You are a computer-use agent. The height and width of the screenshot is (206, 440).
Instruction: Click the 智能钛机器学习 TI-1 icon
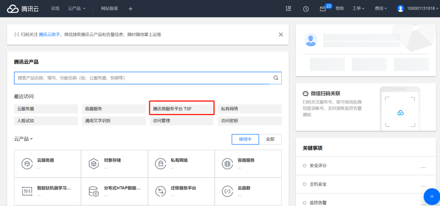click(27, 191)
